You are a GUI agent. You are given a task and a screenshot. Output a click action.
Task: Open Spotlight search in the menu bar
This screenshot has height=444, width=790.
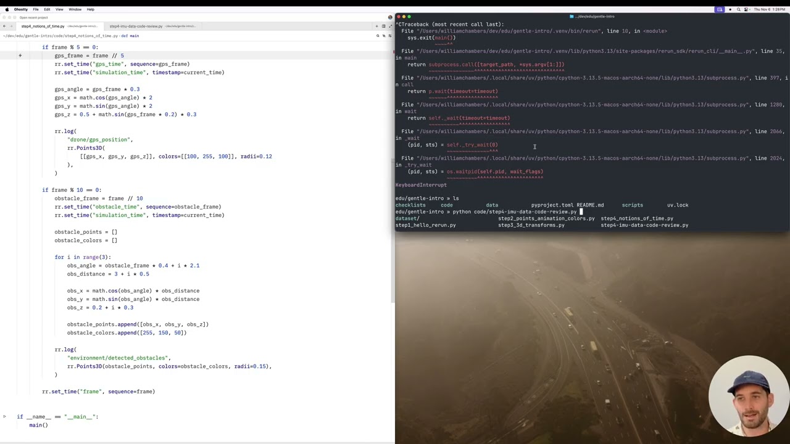pyautogui.click(x=738, y=9)
